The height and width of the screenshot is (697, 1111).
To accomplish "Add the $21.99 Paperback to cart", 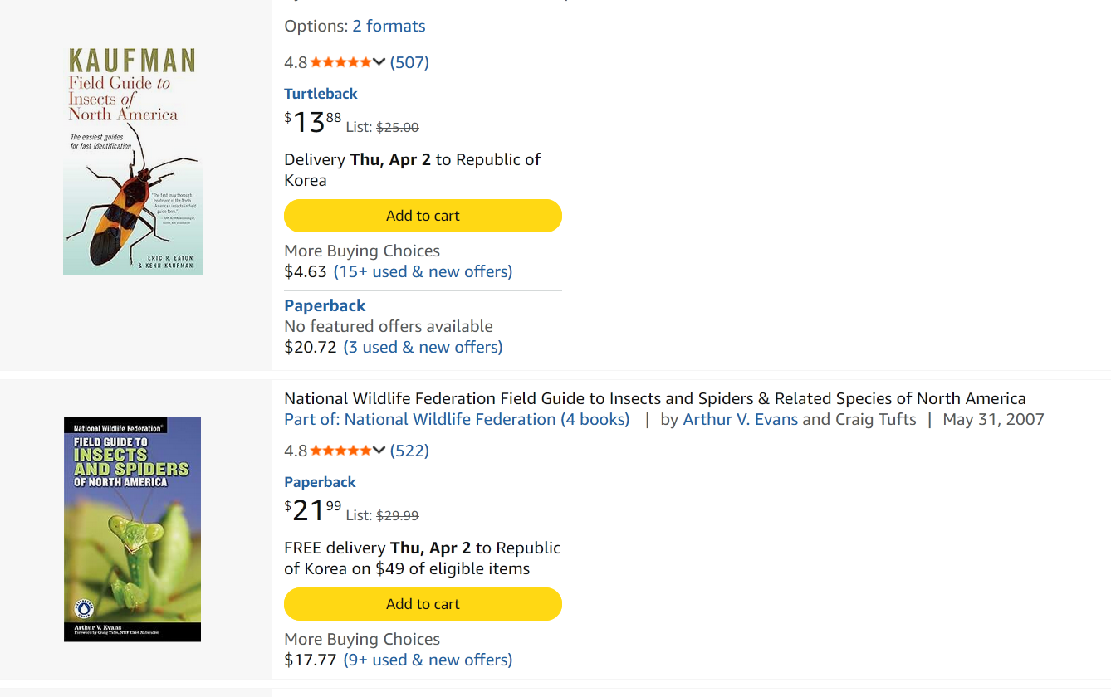I will click(x=423, y=604).
